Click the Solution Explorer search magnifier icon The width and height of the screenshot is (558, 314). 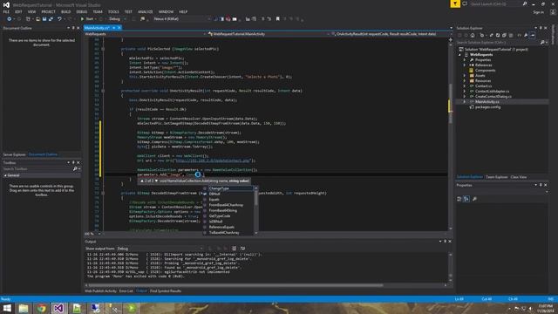pyautogui.click(x=542, y=43)
